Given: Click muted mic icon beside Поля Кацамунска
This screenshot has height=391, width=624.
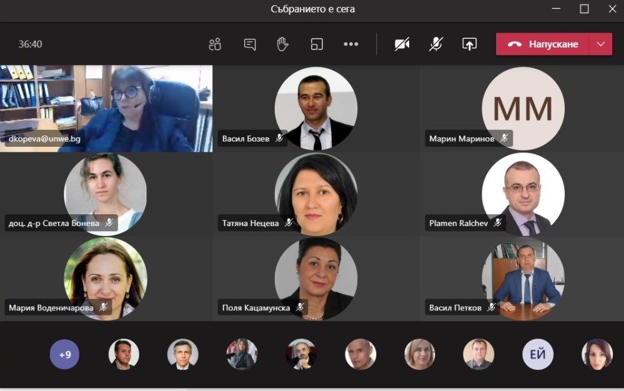Looking at the screenshot, I should pos(300,307).
